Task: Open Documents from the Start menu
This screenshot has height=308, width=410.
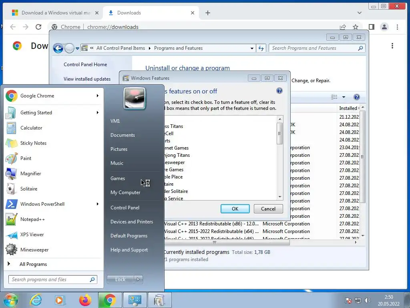Action: (x=123, y=135)
